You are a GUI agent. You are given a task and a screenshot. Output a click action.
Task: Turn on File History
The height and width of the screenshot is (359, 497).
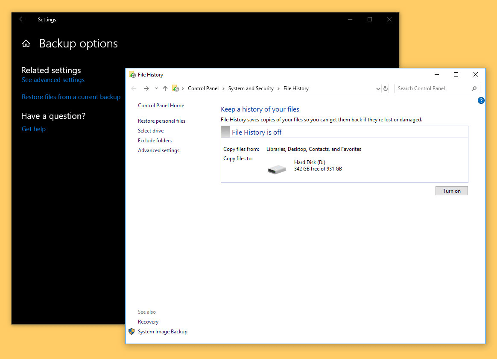(451, 191)
